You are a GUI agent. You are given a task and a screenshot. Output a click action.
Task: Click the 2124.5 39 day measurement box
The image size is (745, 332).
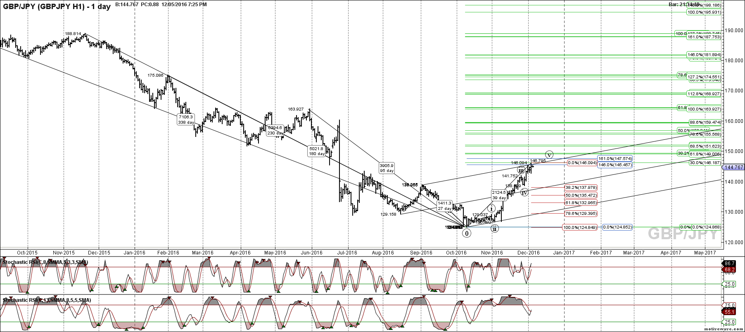[x=499, y=195]
